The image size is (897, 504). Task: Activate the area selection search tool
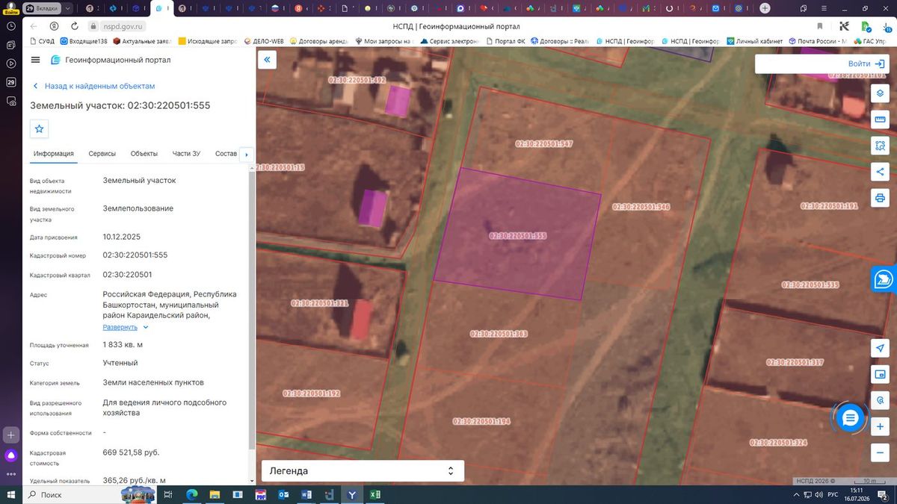point(880,146)
